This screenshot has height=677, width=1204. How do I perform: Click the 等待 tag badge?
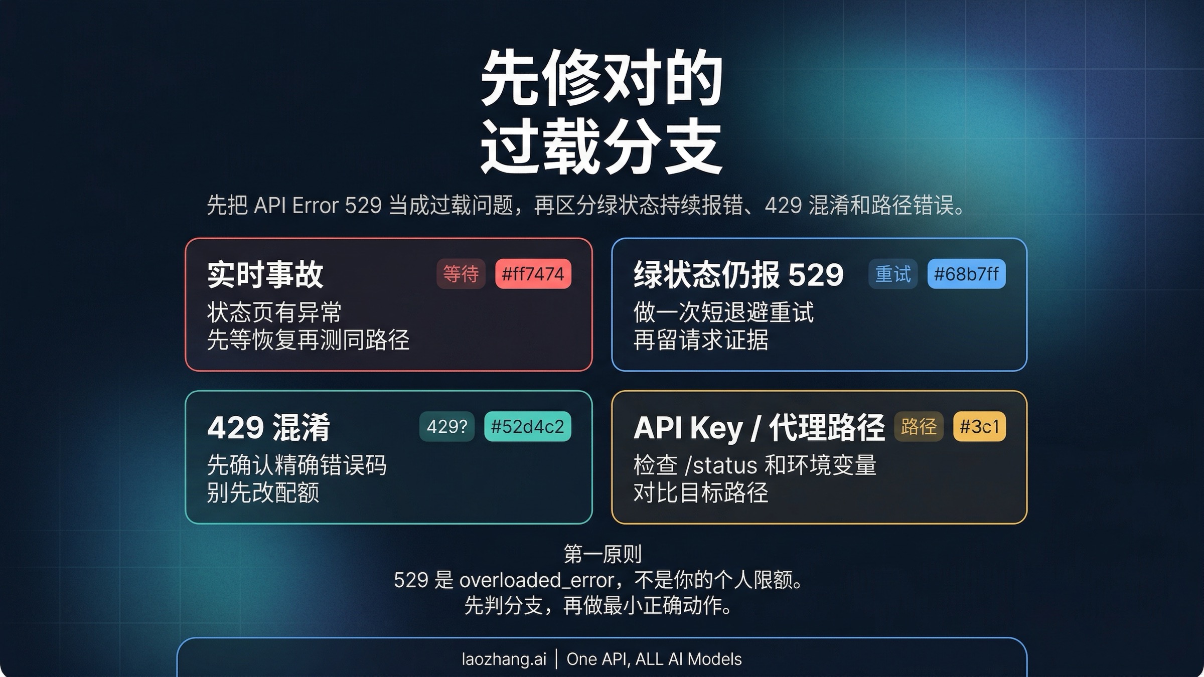[x=461, y=274]
